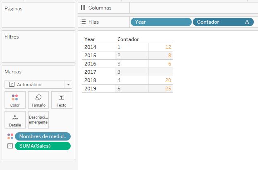Viewport: 258px width, 170px height.
Task: Click the Filas shelf icon
Action: click(x=83, y=22)
